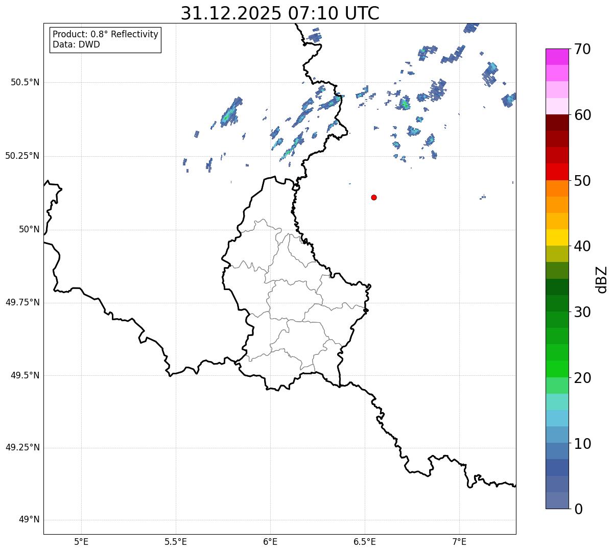
Task: Click the colorbar tick label 20
Action: coord(582,378)
